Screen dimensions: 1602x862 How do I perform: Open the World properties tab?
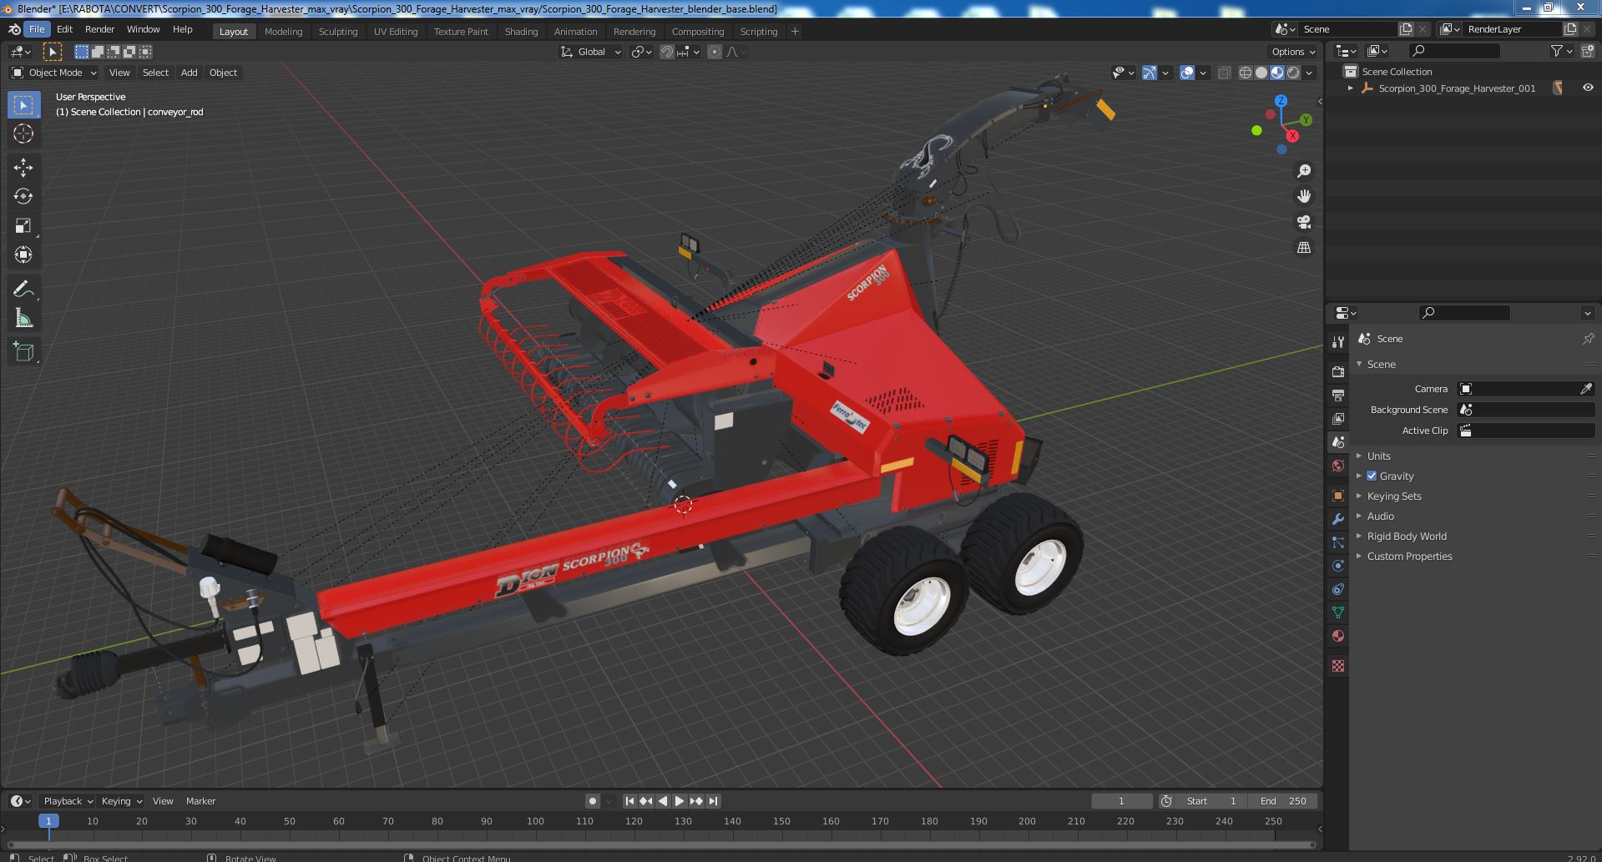coord(1338,466)
